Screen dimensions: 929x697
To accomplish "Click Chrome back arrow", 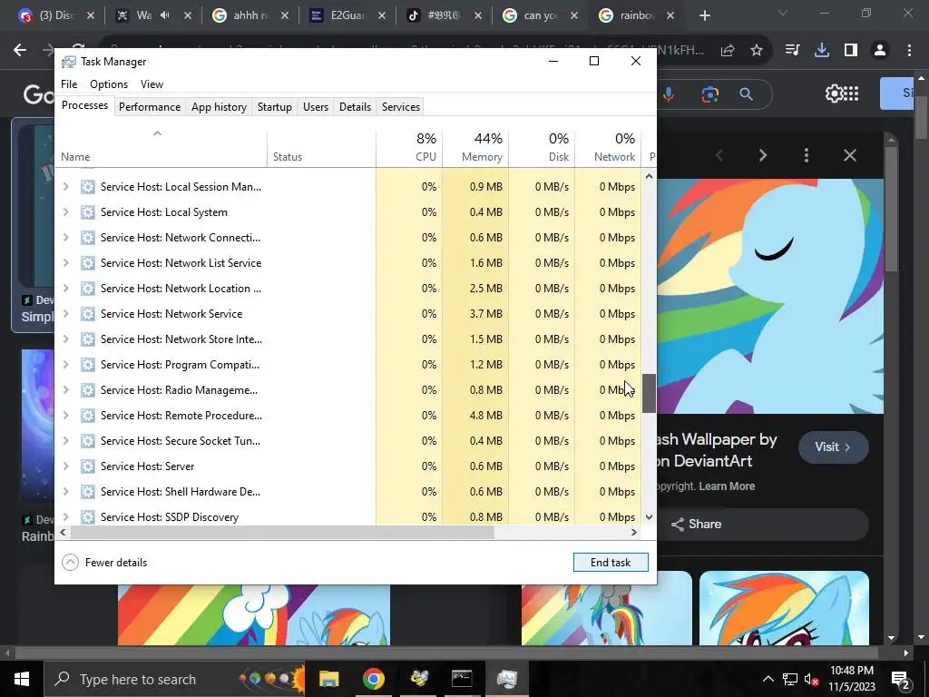I will [20, 51].
